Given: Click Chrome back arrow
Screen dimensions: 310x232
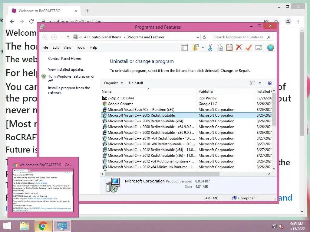Looking at the screenshot, I should pos(12,21).
